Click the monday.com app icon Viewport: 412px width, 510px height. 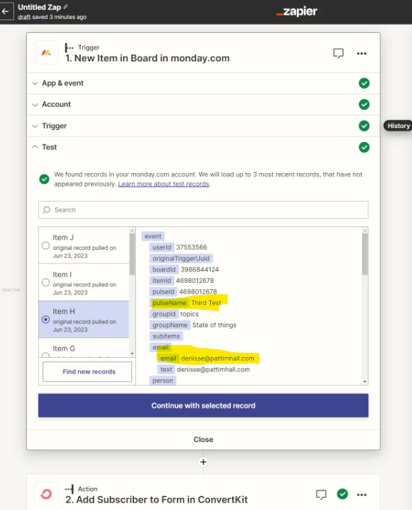46,53
